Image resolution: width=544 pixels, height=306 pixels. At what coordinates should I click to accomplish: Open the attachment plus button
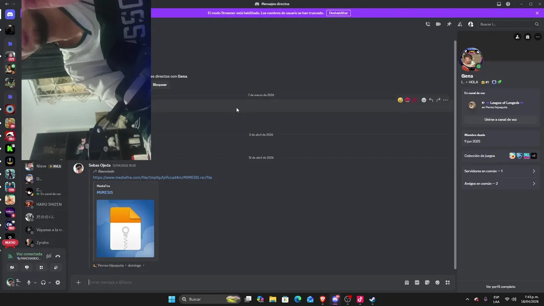click(x=78, y=282)
